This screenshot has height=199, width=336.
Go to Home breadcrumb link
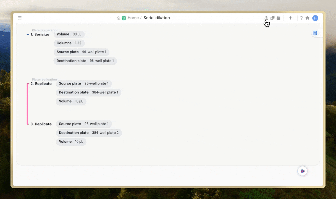point(133,18)
